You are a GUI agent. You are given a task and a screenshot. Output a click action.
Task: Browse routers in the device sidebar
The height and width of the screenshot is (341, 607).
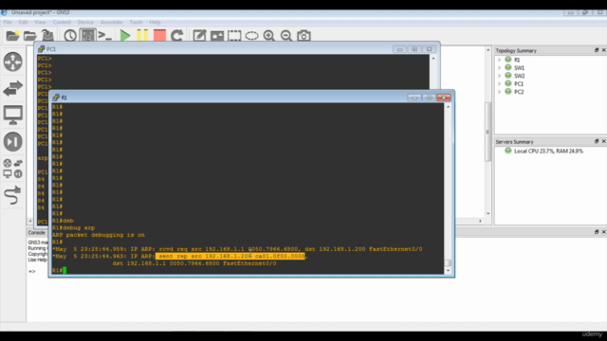click(x=12, y=62)
